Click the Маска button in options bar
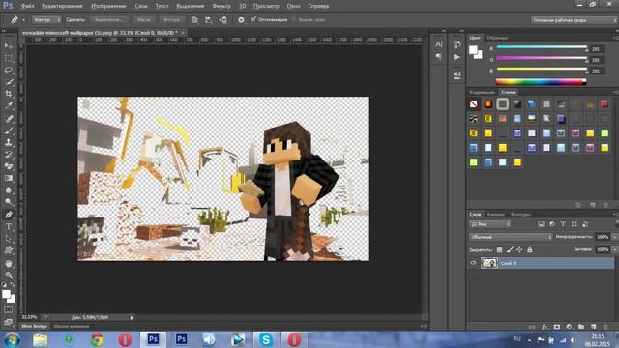 pyautogui.click(x=144, y=19)
